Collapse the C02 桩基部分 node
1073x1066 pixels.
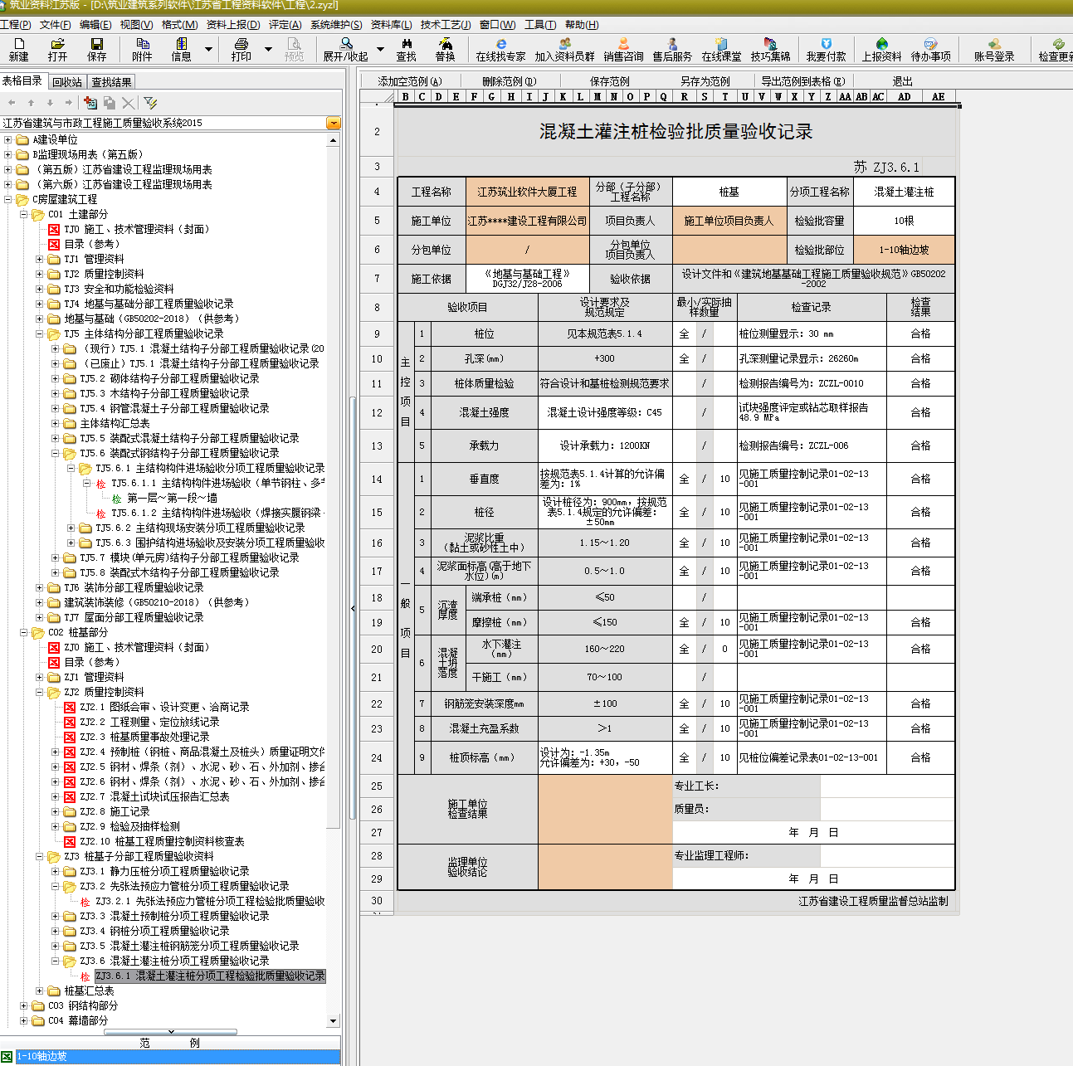pos(24,632)
